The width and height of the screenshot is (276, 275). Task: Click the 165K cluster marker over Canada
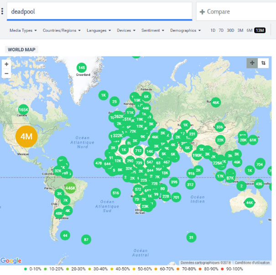[x=23, y=110]
